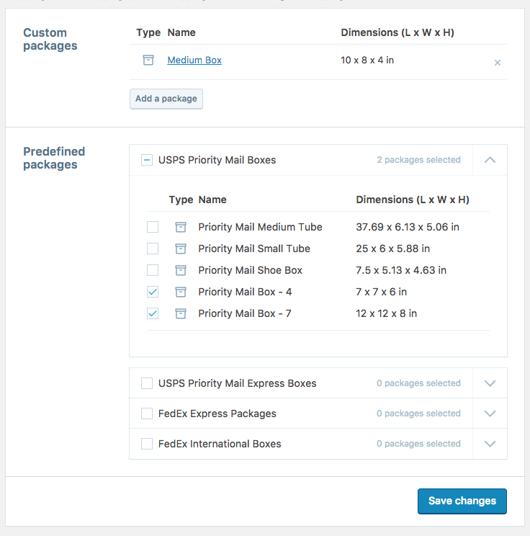Click the Medium Box package type icon
The width and height of the screenshot is (530, 536).
tap(148, 61)
